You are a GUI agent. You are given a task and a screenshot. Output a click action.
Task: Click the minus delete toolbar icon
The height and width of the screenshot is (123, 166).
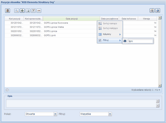[x=39, y=11]
